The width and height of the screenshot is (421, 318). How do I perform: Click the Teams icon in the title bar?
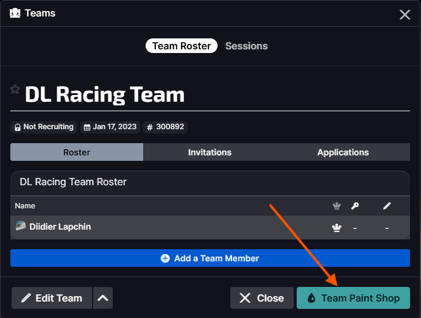point(15,12)
